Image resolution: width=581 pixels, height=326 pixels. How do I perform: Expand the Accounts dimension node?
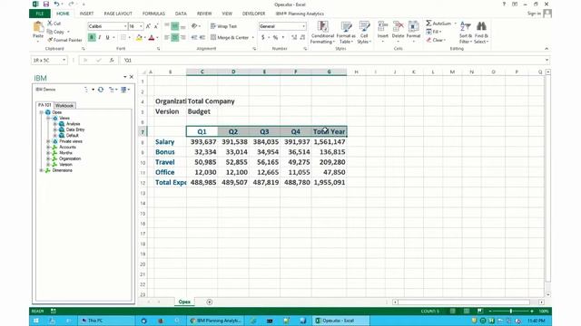pos(48,147)
